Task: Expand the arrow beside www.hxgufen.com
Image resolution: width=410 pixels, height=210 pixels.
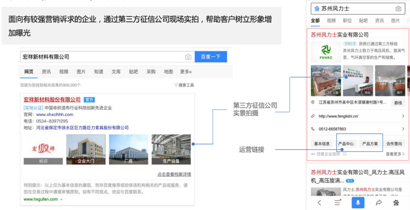Action: (x=61, y=199)
